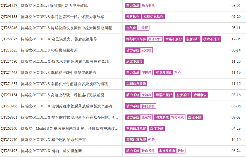Click date 04-29
The height and width of the screenshot is (157, 246).
click(x=236, y=129)
